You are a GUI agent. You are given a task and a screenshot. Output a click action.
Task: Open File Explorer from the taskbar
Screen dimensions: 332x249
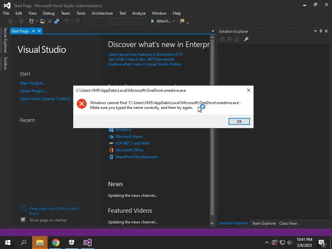[40, 243]
